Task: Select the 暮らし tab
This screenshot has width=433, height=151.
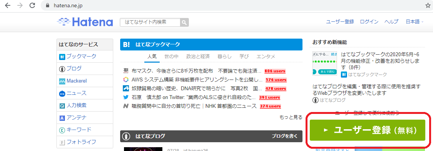Action: click(x=224, y=56)
